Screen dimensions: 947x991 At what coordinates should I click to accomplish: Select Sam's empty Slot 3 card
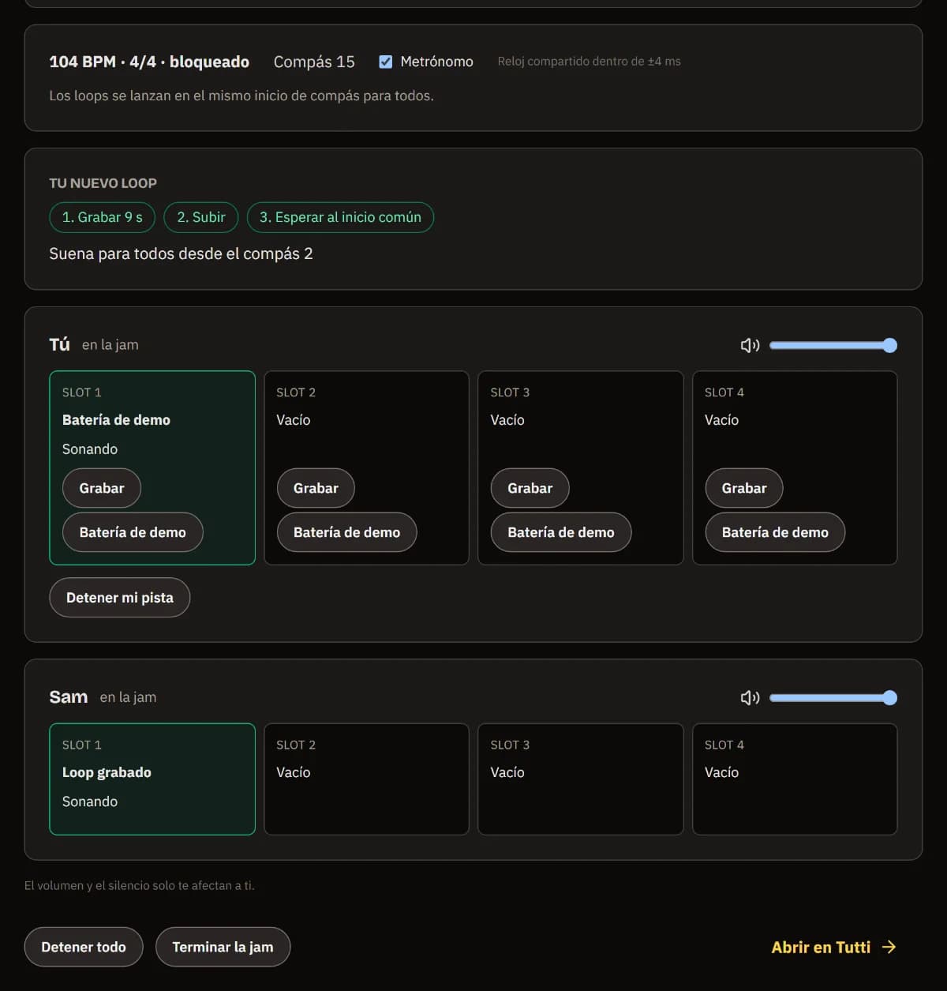click(581, 779)
